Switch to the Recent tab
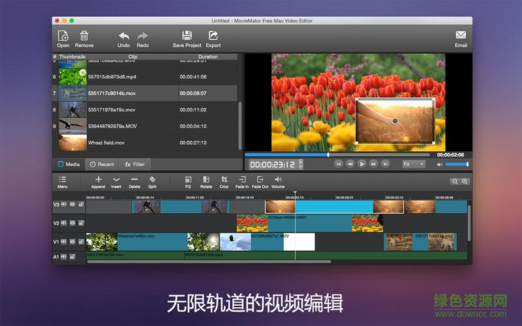The height and width of the screenshot is (326, 522). (x=102, y=164)
